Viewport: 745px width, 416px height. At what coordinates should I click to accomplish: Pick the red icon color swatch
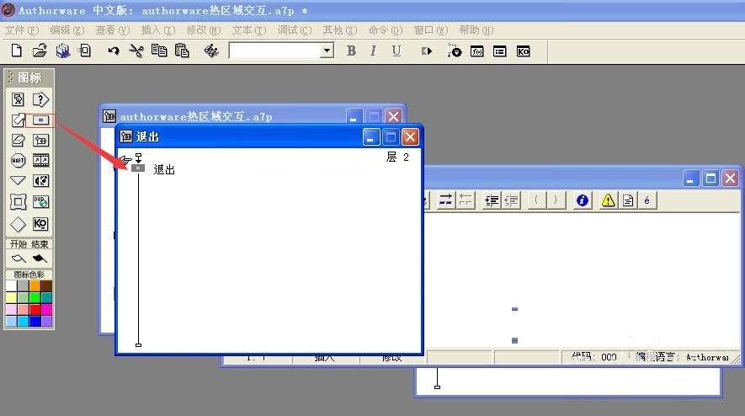(35, 310)
